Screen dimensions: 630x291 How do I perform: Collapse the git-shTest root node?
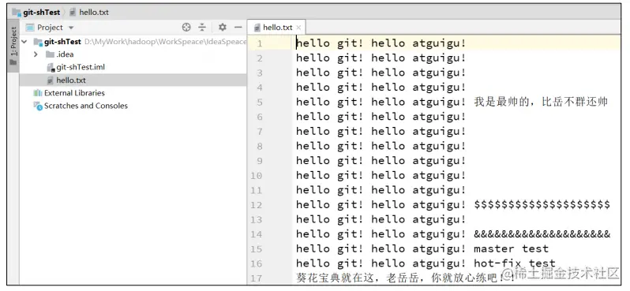[25, 42]
